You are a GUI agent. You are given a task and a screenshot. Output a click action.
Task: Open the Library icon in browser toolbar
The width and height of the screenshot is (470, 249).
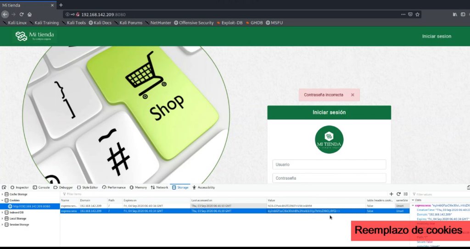[455, 14]
